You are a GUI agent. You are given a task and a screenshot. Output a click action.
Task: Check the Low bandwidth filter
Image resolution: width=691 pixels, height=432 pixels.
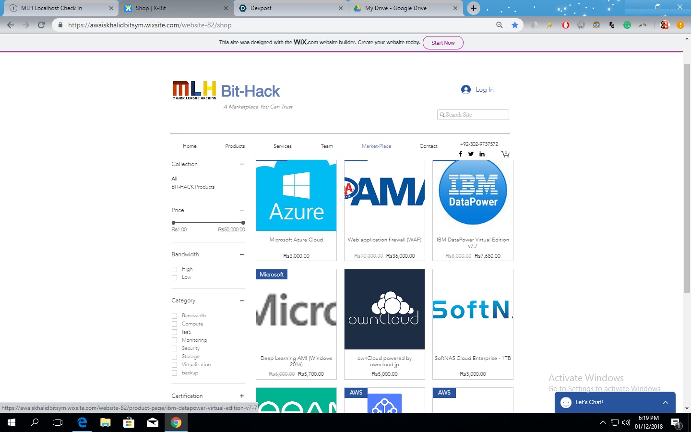pos(175,277)
